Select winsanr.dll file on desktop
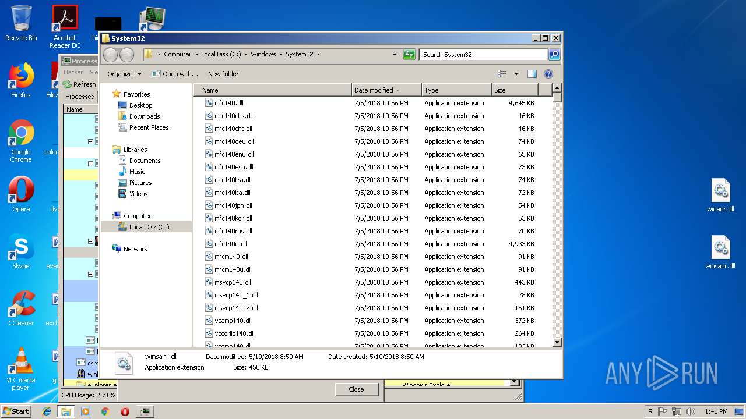This screenshot has width=746, height=419. tap(720, 253)
